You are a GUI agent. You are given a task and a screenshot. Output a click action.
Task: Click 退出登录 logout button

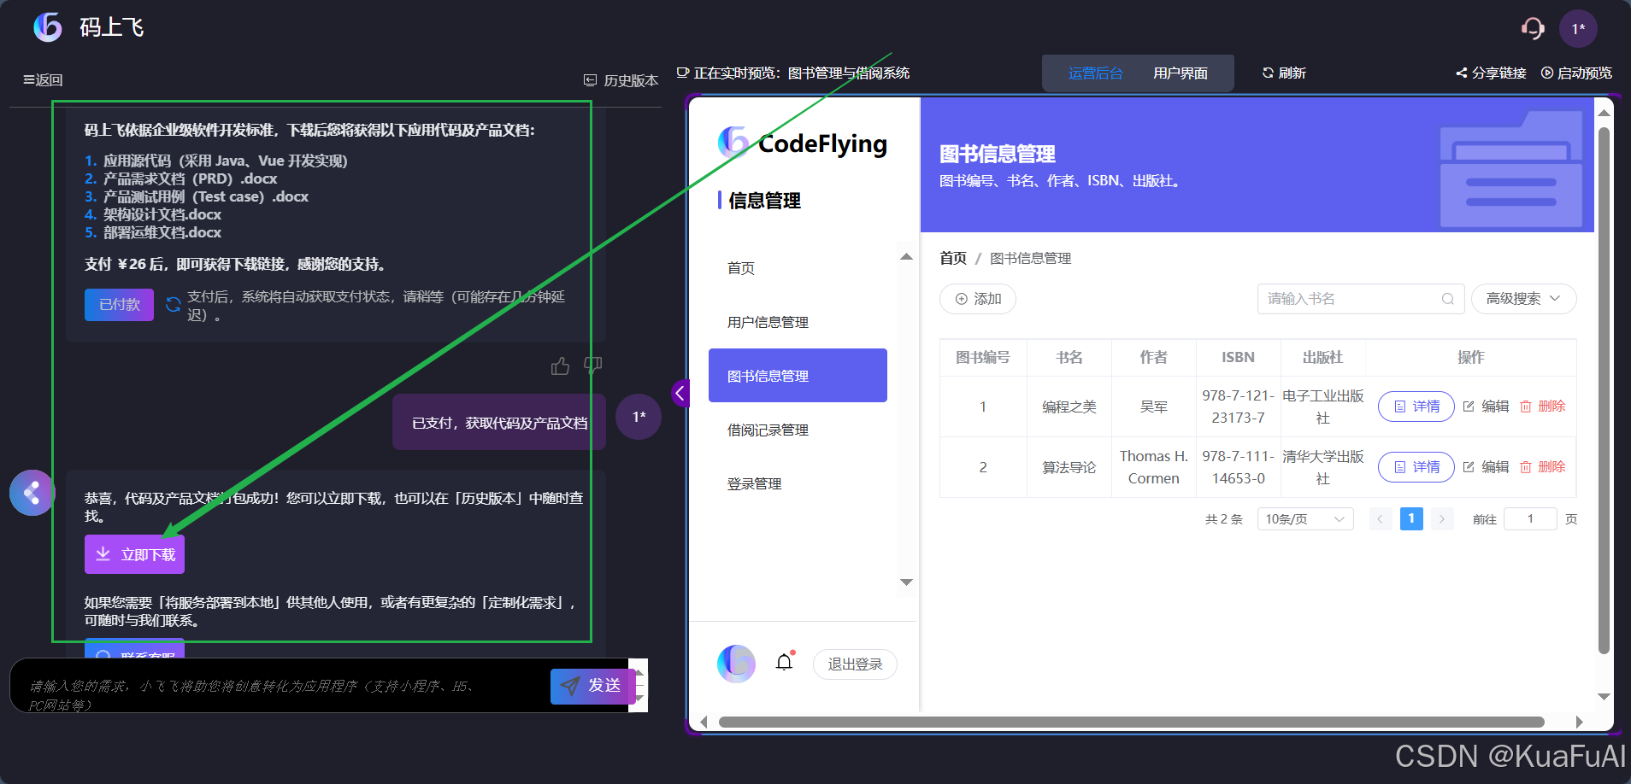[x=855, y=664]
